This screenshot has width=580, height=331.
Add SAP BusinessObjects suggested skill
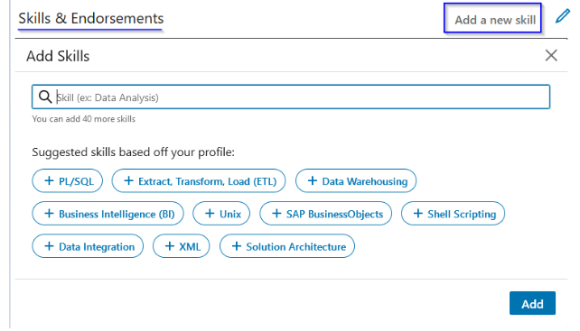click(325, 214)
